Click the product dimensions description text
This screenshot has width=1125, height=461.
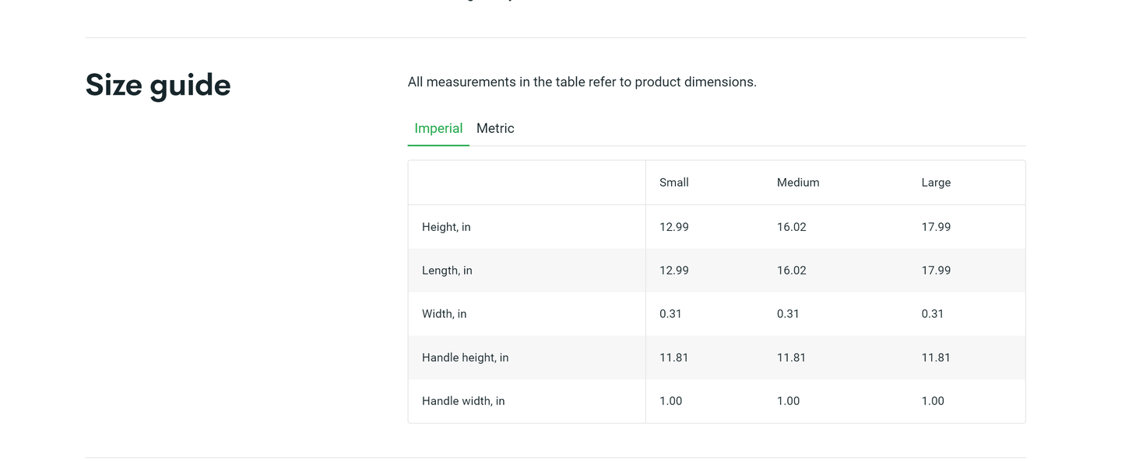click(582, 82)
